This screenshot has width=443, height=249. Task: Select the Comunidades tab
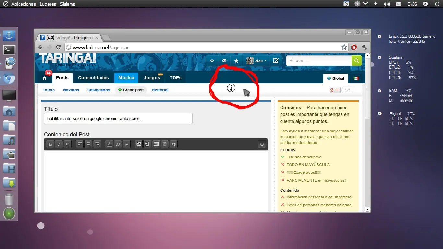93,78
